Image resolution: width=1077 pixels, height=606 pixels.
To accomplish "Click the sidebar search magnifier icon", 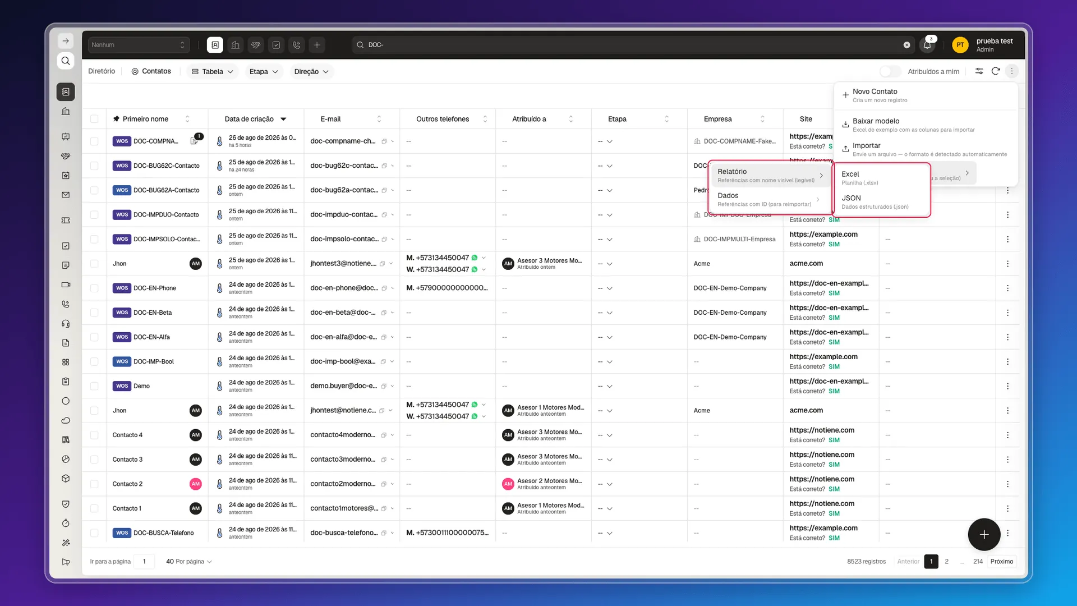I will 66,61.
